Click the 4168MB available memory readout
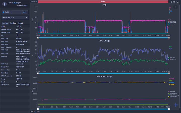 coord(171,84)
